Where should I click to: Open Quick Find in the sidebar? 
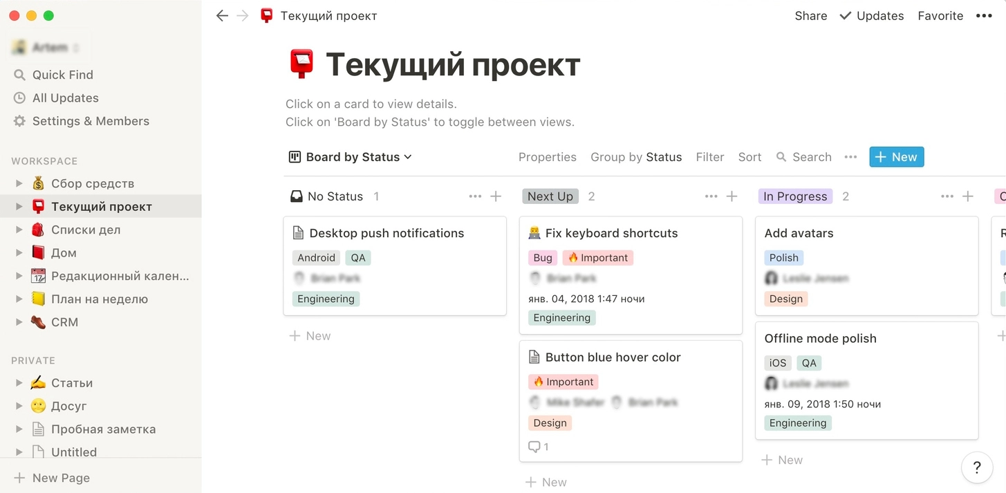coord(62,75)
